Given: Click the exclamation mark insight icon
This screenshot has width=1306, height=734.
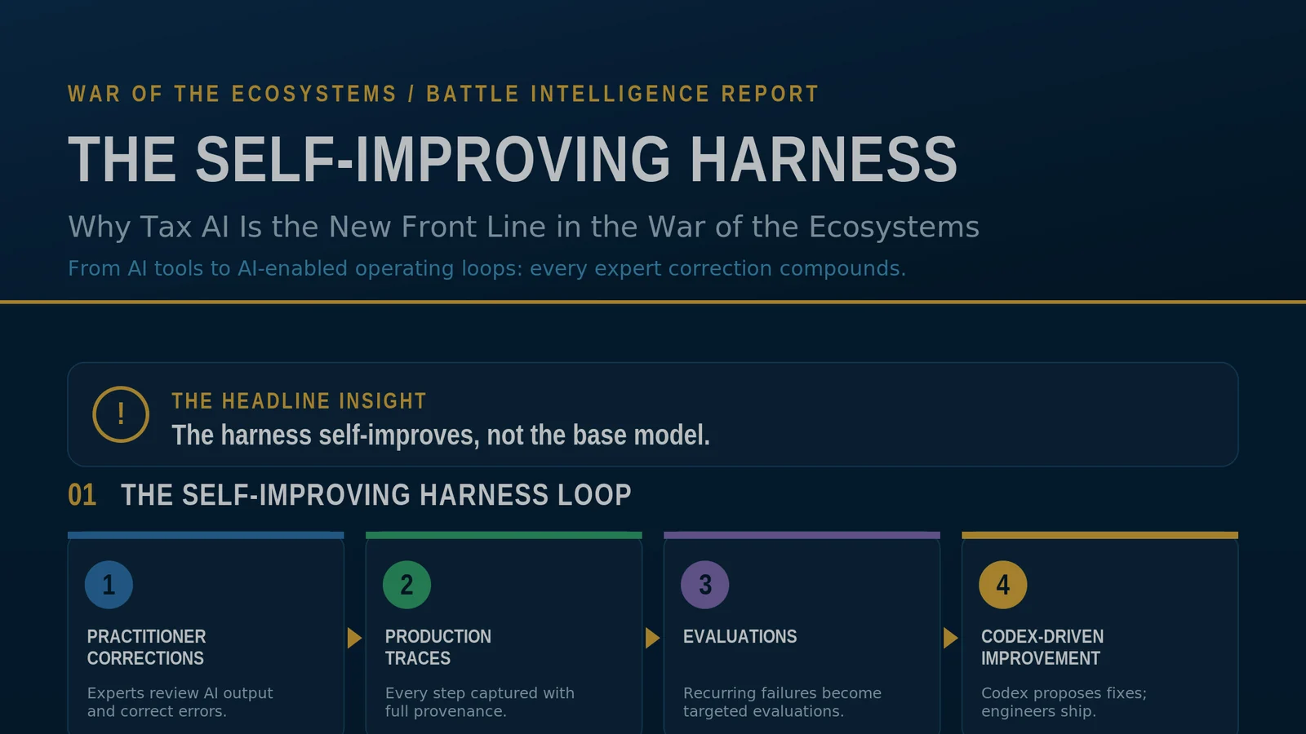Looking at the screenshot, I should click(x=121, y=414).
